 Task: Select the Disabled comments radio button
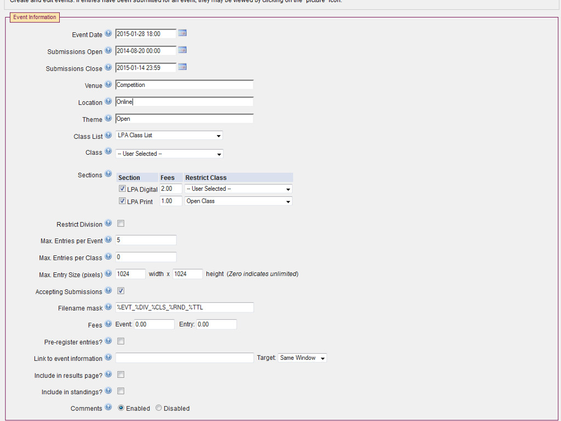coord(159,408)
